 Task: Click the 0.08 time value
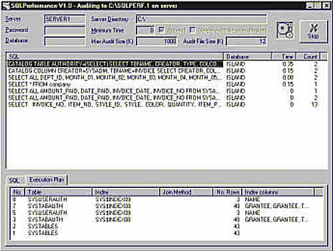tap(288, 78)
